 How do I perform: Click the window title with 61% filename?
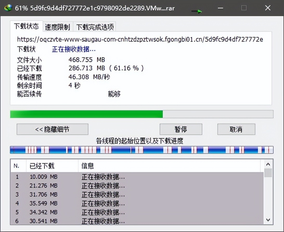pos(95,8)
